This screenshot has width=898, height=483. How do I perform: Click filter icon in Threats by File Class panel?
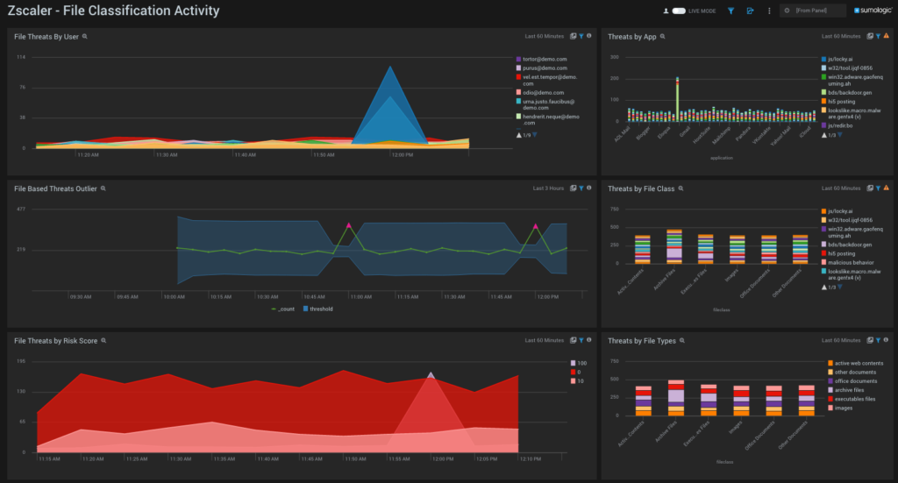point(878,188)
